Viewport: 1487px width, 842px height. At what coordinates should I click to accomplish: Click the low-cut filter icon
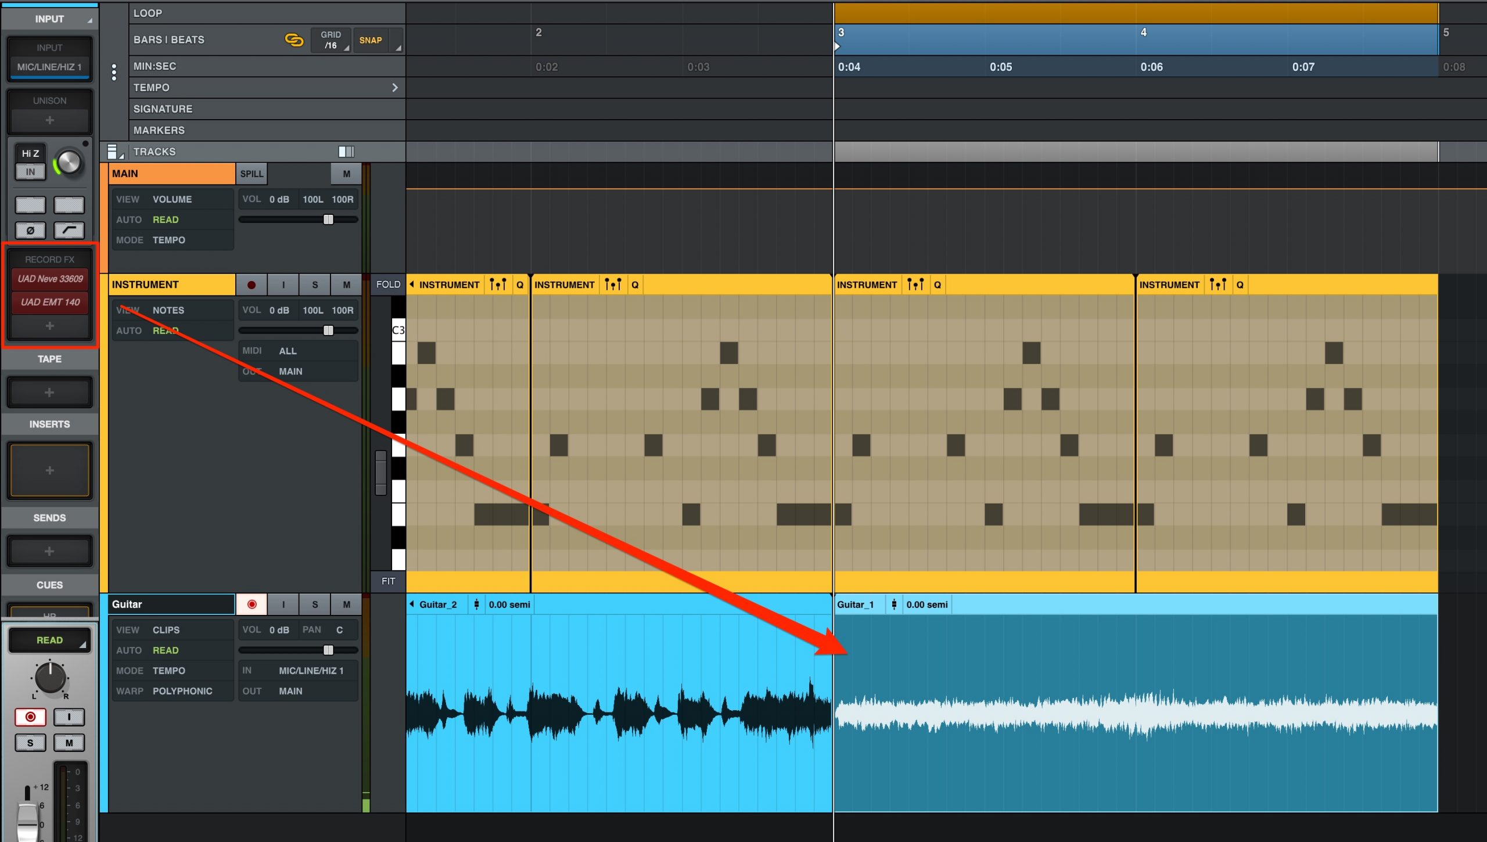point(69,231)
